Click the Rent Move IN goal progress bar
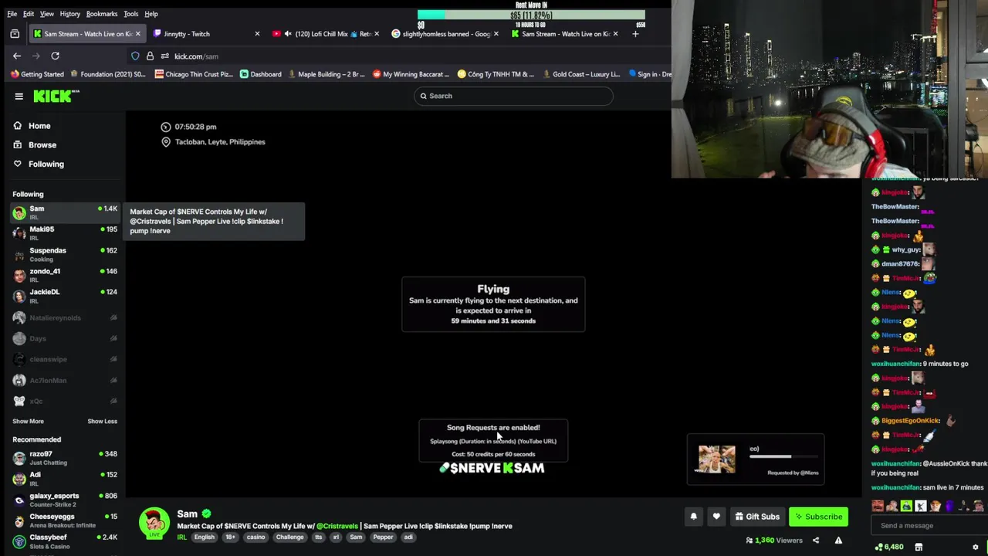The width and height of the screenshot is (988, 556). tap(531, 15)
